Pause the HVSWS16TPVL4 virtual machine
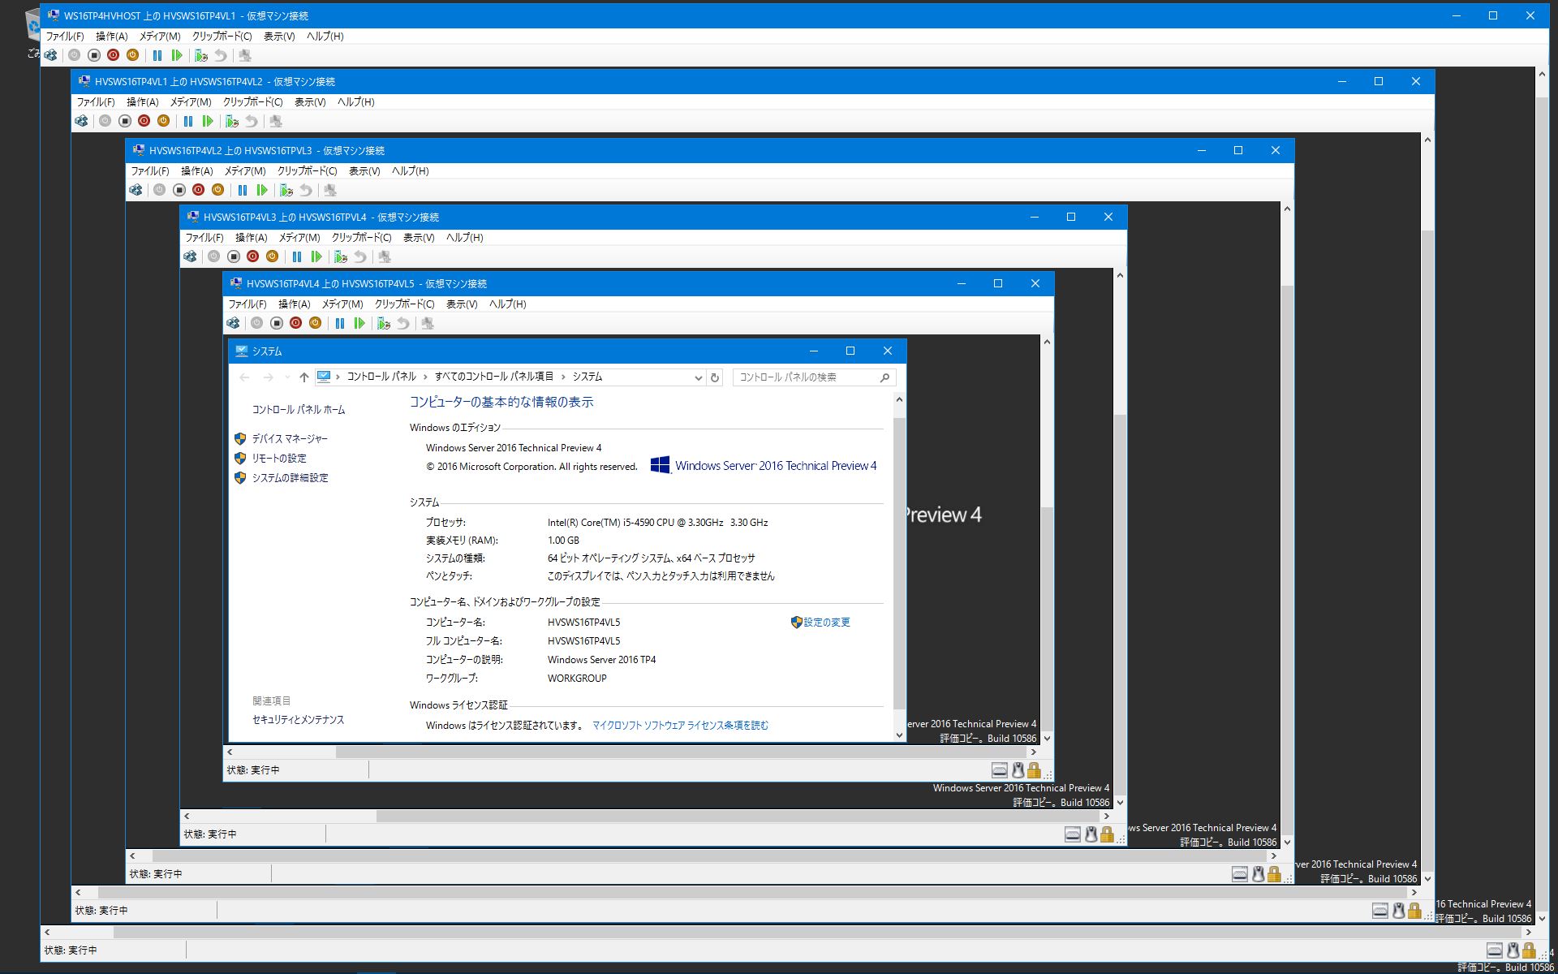The height and width of the screenshot is (974, 1558). click(x=297, y=256)
